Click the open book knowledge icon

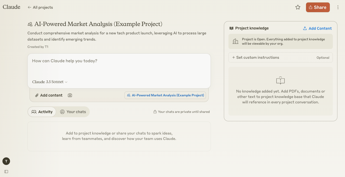point(280,81)
